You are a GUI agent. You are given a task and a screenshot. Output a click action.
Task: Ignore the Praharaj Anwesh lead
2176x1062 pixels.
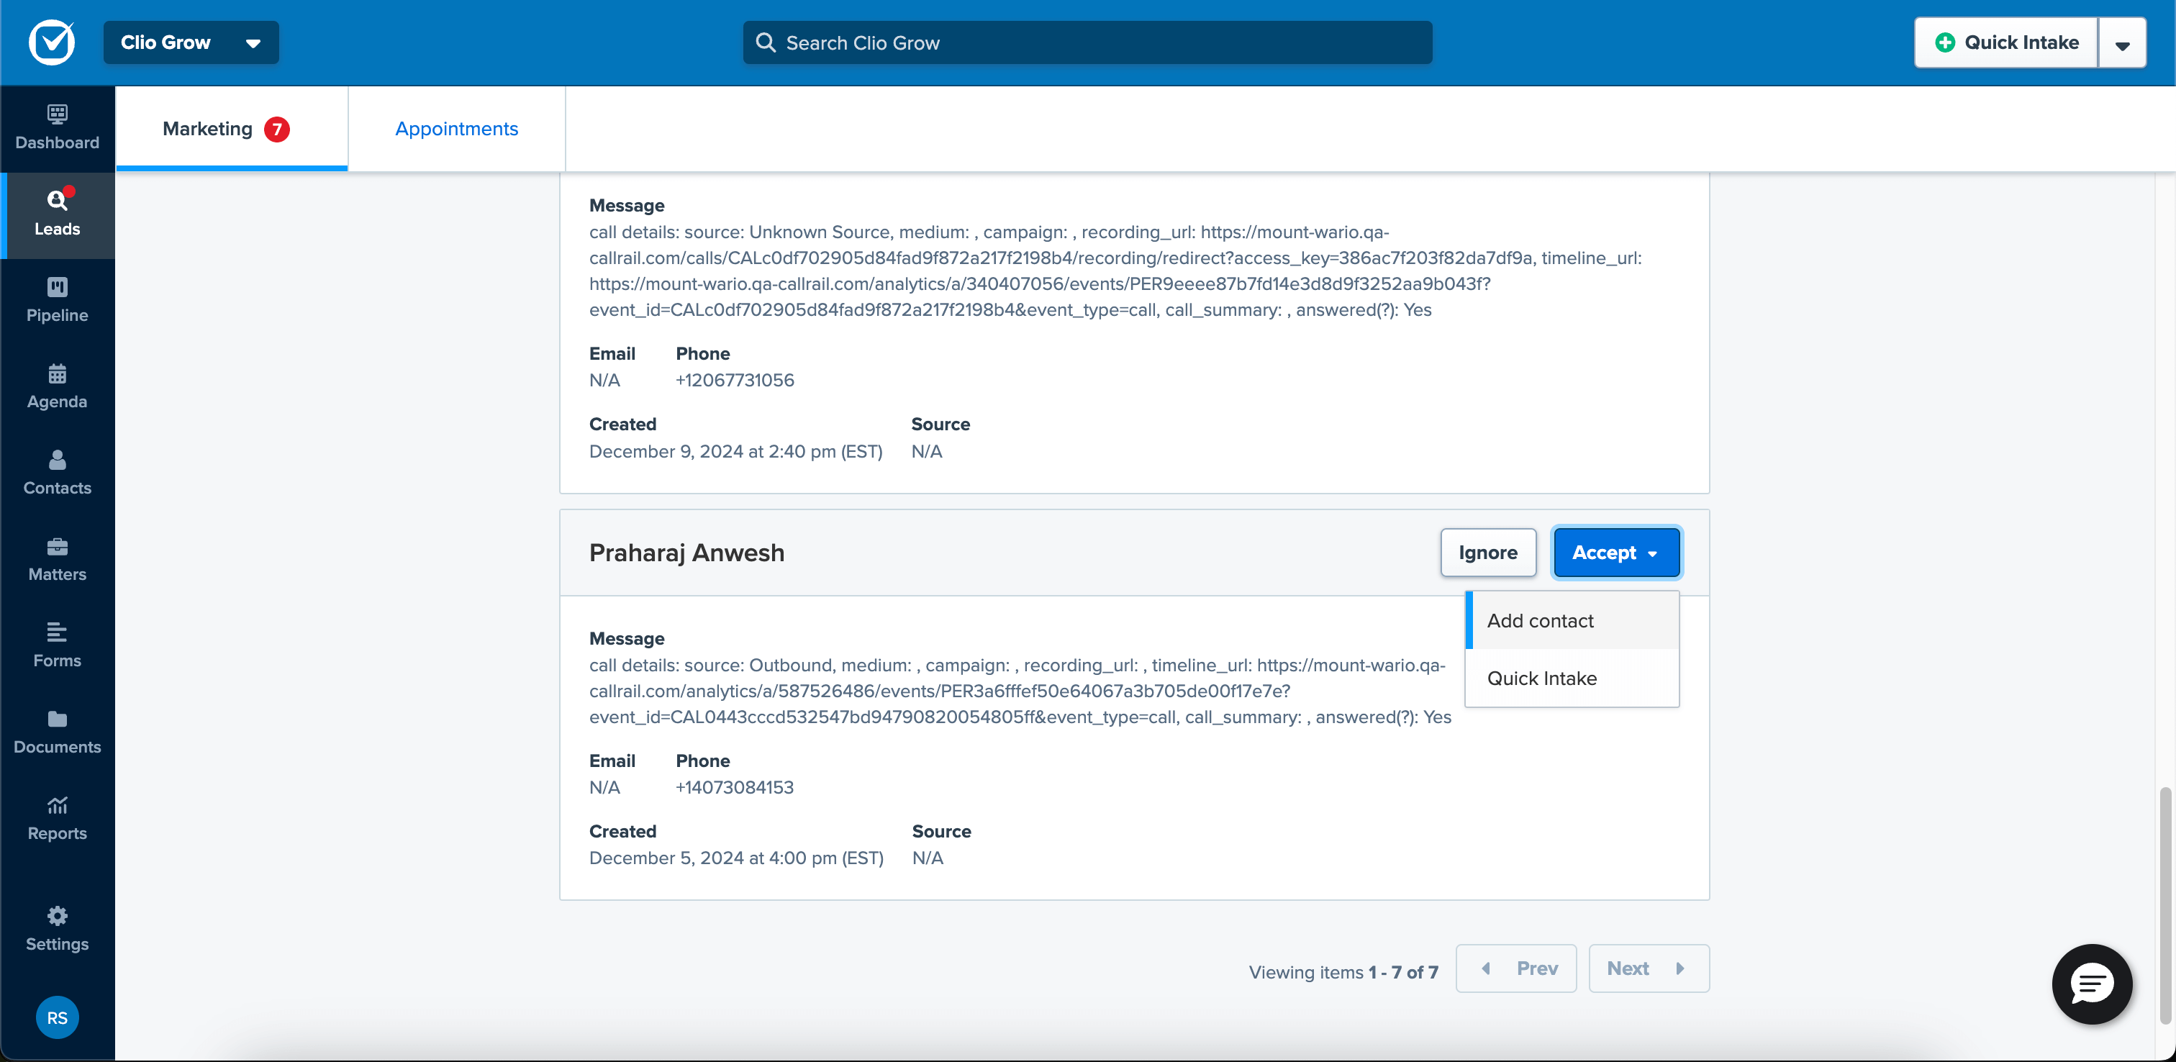[x=1487, y=553]
